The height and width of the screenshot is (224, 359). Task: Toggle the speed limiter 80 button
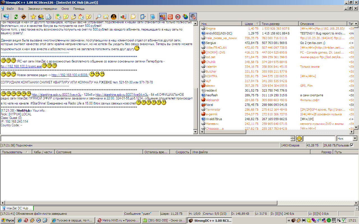178,17
